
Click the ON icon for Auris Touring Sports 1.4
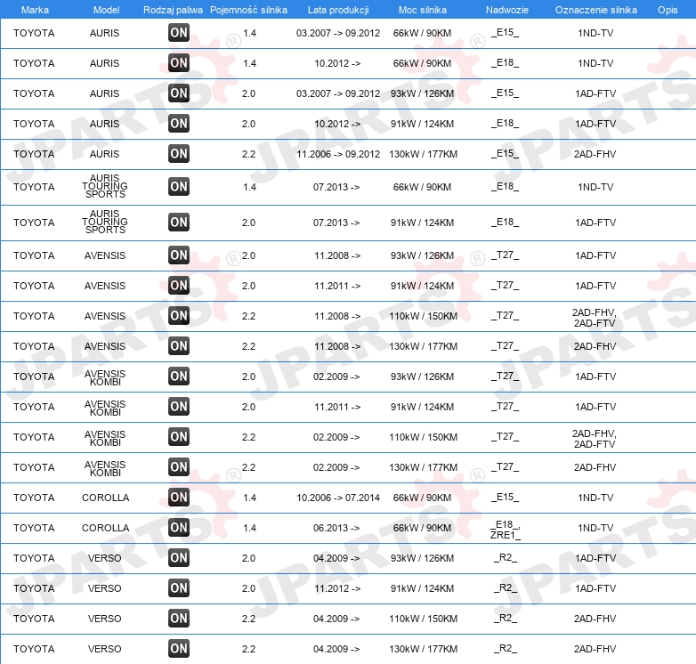(x=178, y=186)
